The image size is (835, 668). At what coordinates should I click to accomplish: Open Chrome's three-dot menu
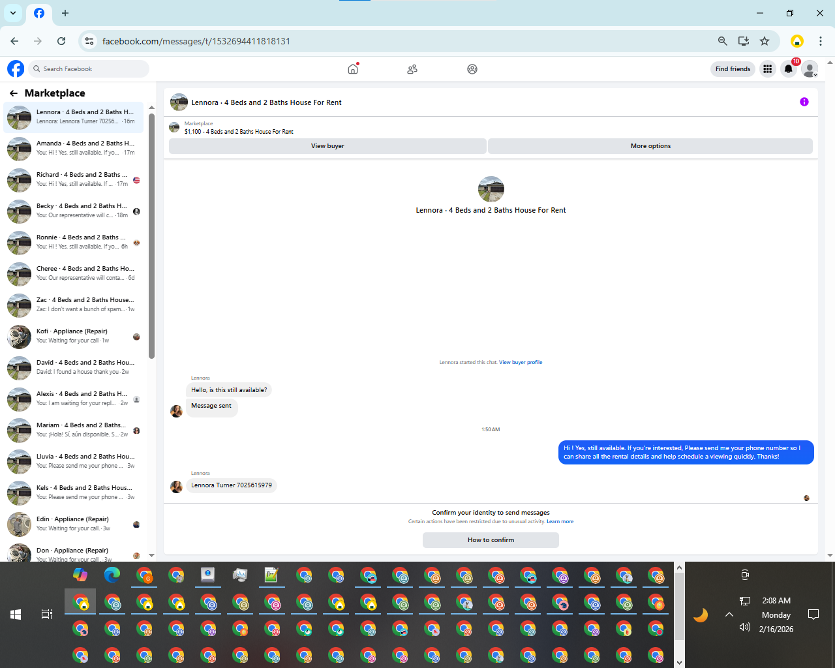pyautogui.click(x=820, y=41)
